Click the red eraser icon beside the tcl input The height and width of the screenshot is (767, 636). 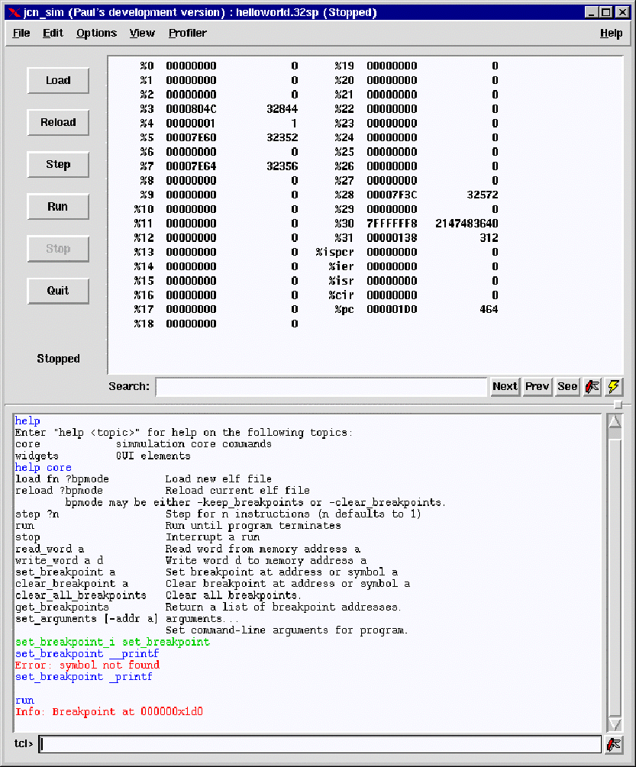[x=613, y=744]
